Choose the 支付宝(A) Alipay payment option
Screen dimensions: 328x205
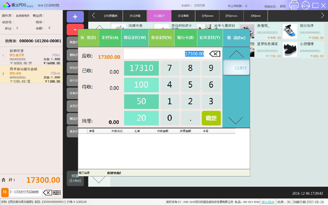point(110,38)
